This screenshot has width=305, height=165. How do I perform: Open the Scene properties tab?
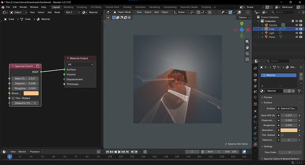point(255,91)
